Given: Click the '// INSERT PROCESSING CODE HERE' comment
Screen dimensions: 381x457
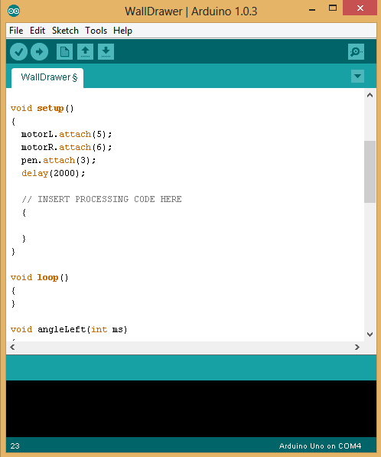Looking at the screenshot, I should (x=102, y=199).
